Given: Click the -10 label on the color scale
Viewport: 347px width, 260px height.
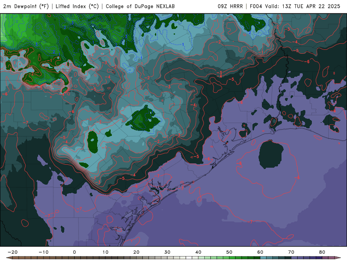Looking at the screenshot, I should pos(43,252).
